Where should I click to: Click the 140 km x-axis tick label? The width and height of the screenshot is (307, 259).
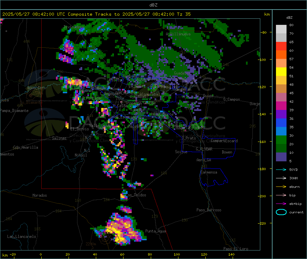point(231,254)
